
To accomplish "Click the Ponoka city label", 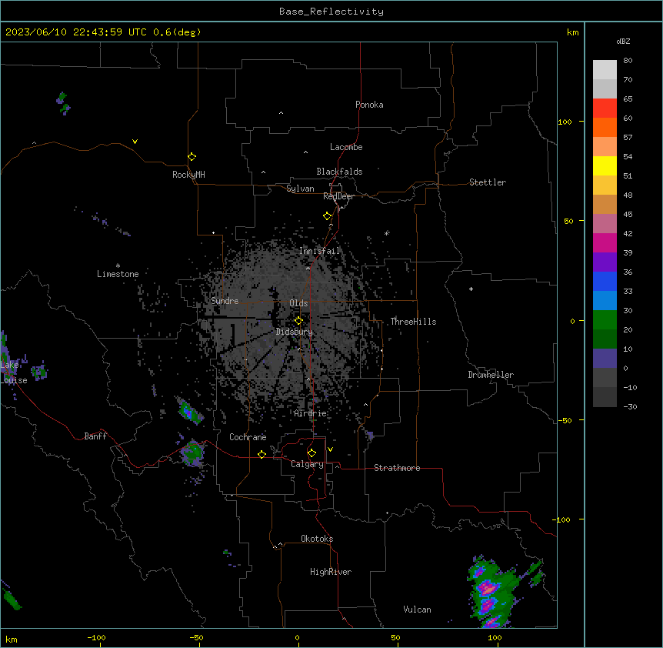I will click(369, 105).
